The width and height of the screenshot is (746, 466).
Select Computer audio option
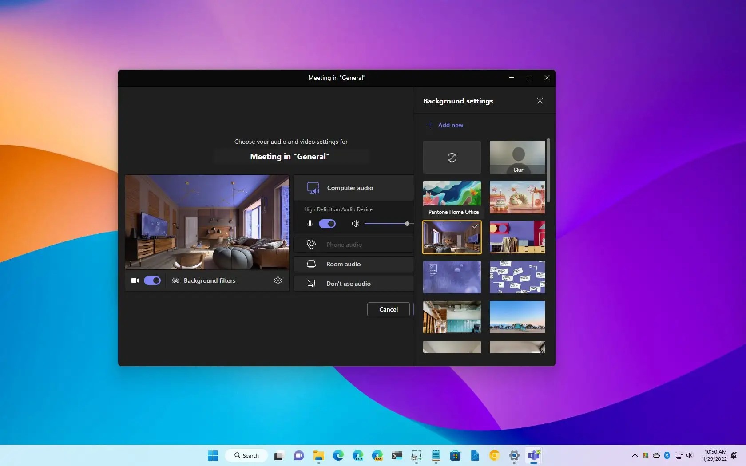[350, 188]
